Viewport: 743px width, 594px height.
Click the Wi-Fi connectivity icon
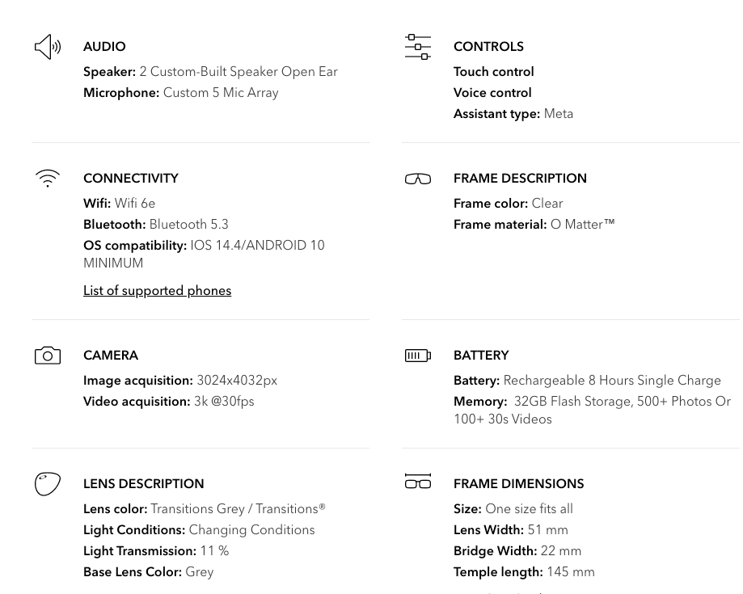tap(48, 179)
